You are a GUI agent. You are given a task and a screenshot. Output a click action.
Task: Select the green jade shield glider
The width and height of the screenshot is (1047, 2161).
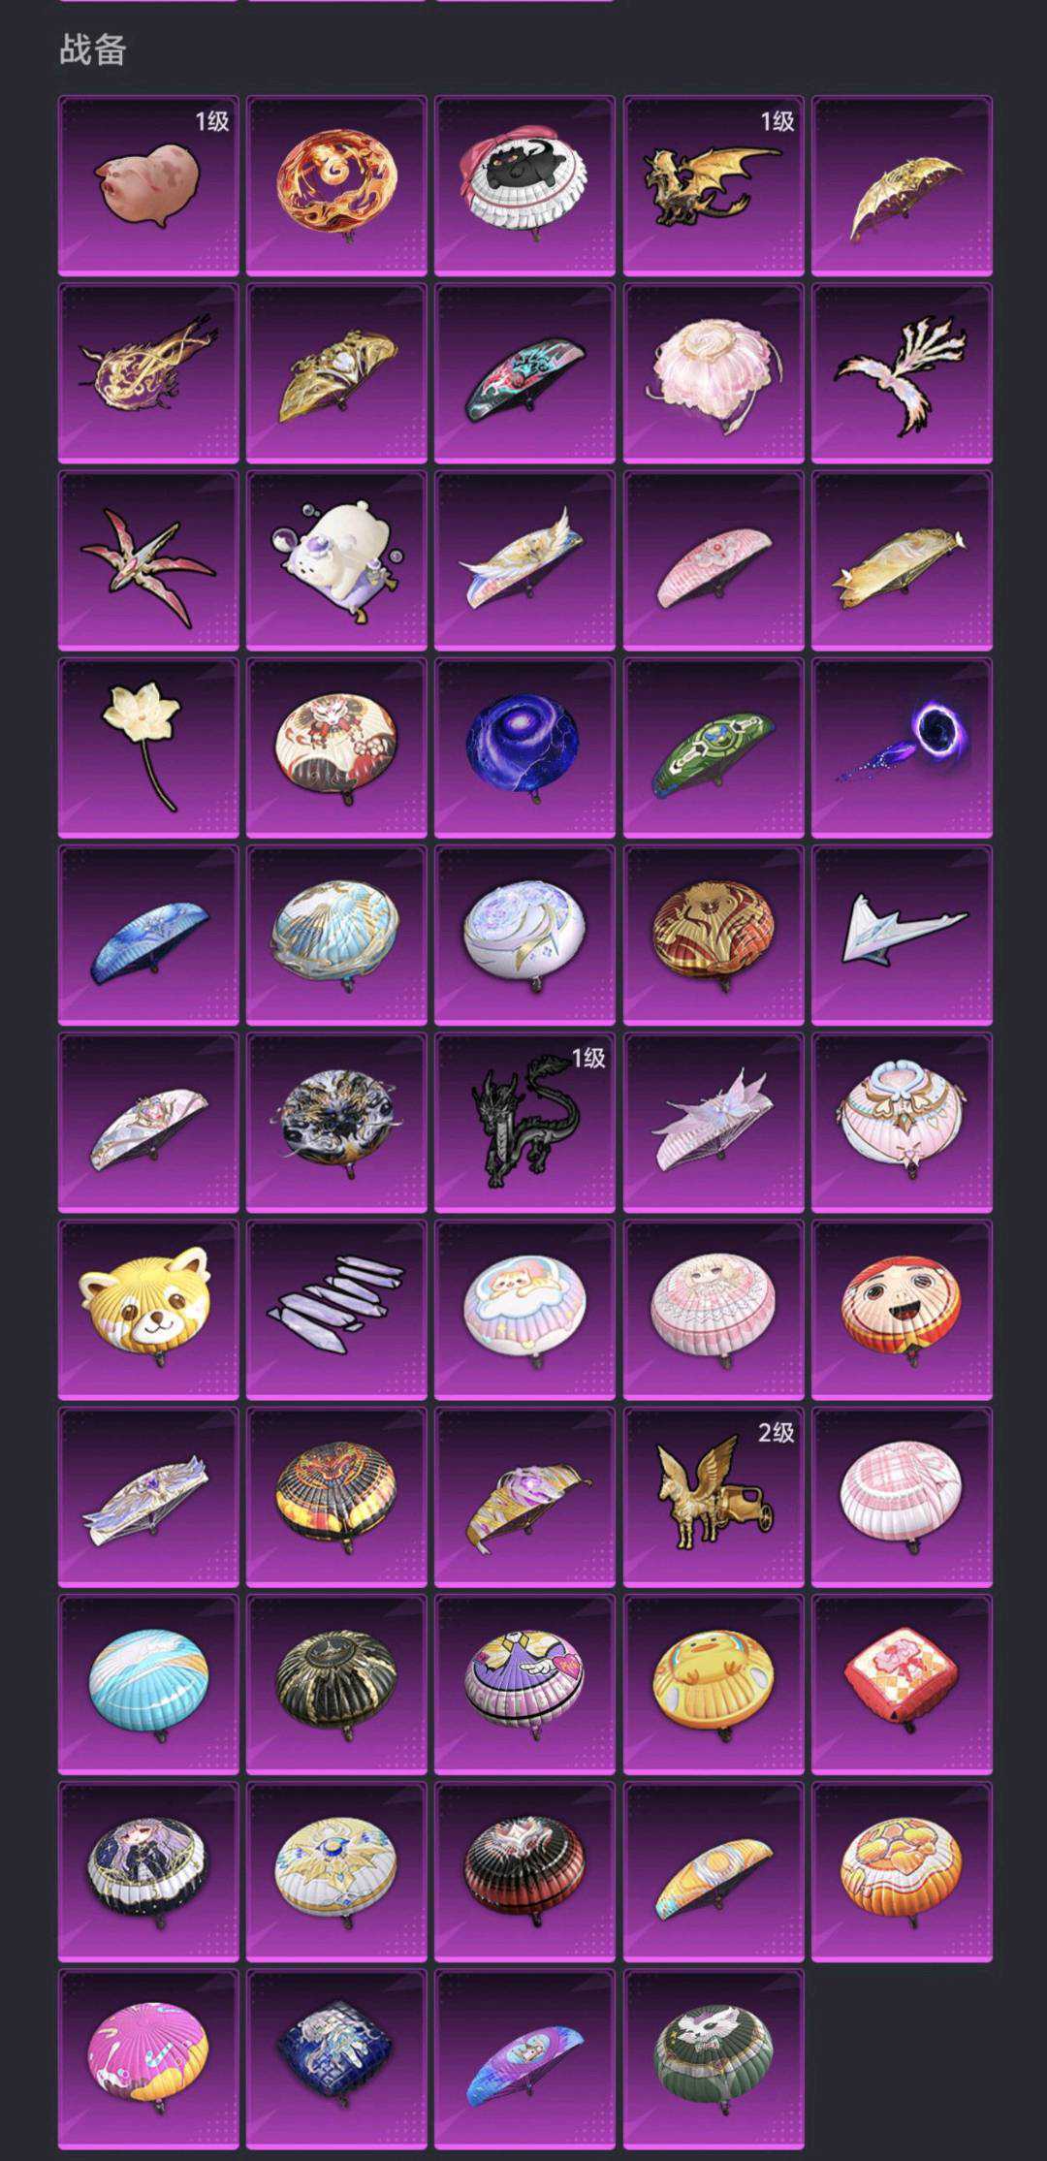(714, 747)
